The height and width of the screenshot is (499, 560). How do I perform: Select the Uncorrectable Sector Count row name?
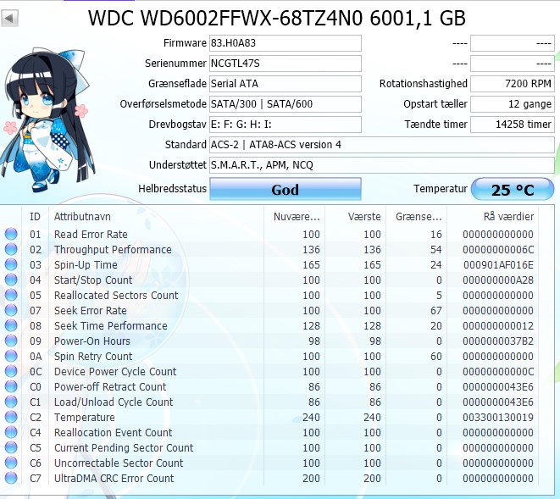coord(119,463)
